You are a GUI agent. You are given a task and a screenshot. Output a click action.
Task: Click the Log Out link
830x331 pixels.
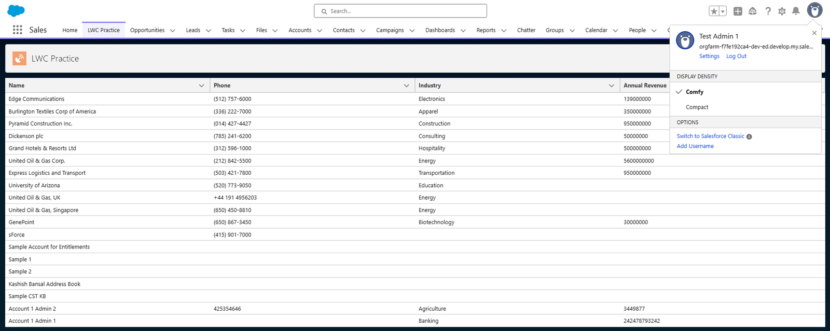coord(736,56)
